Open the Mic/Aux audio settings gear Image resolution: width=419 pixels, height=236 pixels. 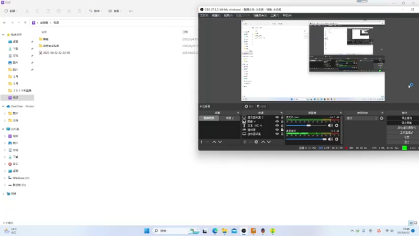[x=337, y=125]
